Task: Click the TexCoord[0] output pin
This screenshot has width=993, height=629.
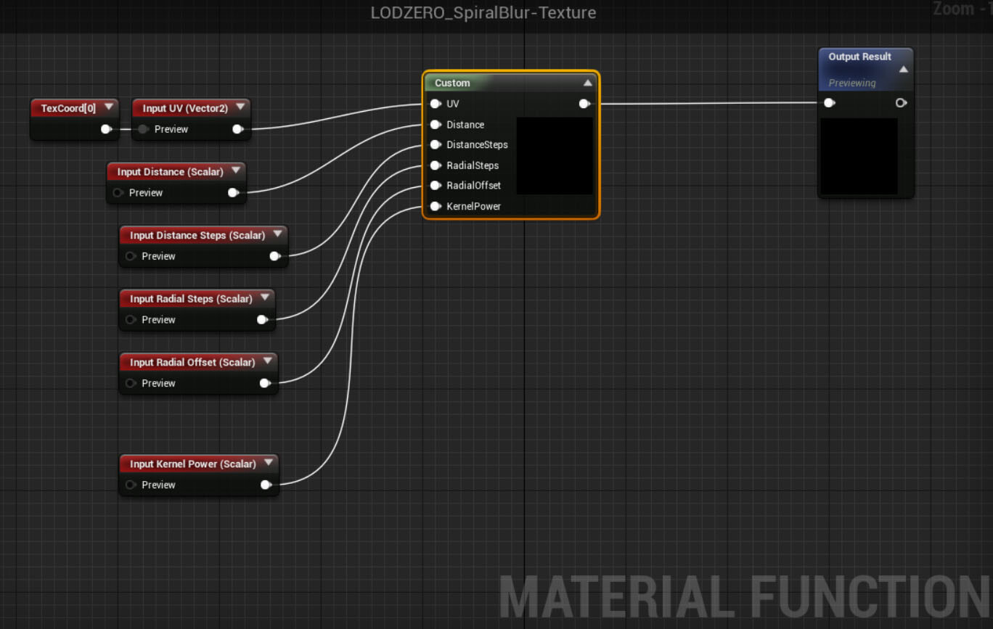Action: pos(106,129)
